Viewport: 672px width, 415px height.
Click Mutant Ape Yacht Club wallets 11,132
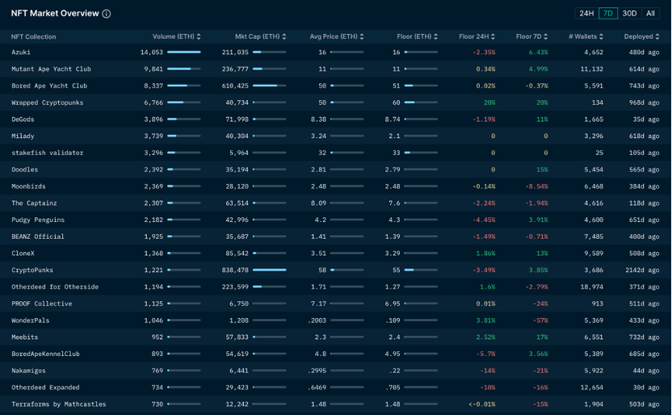[x=592, y=69]
